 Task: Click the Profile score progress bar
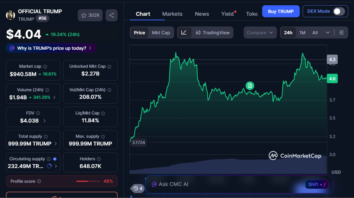click(x=88, y=181)
